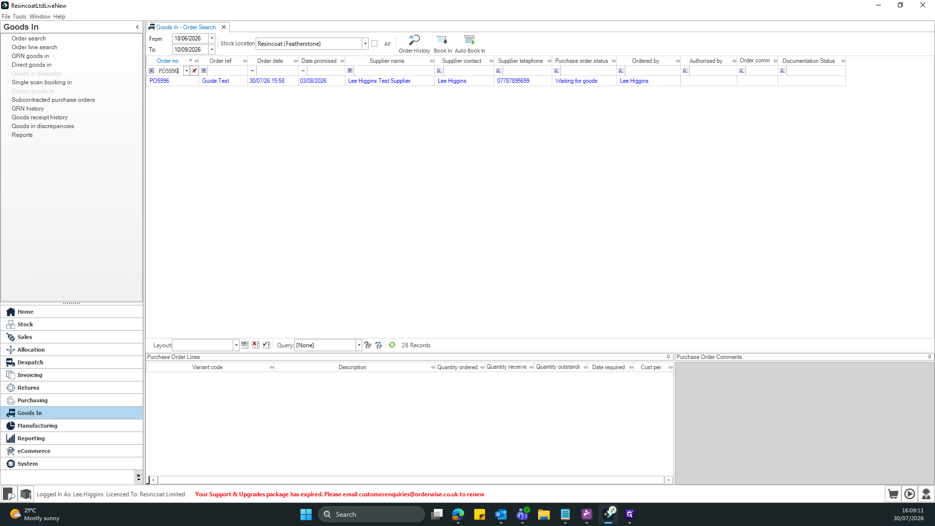Go to the Stock module

pos(72,324)
